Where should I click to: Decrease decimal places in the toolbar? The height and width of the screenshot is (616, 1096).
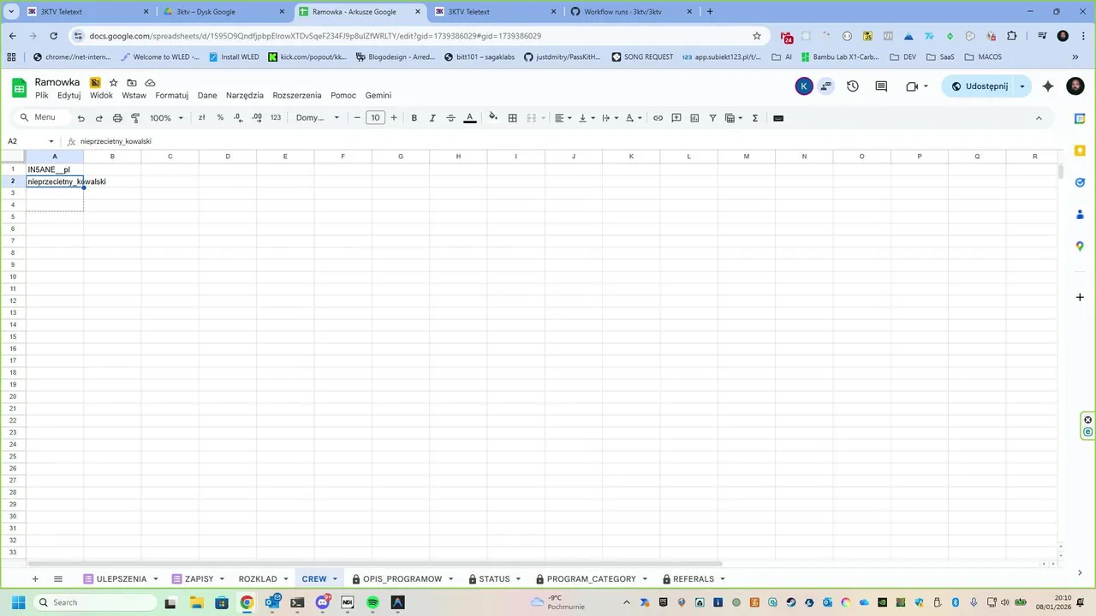239,118
